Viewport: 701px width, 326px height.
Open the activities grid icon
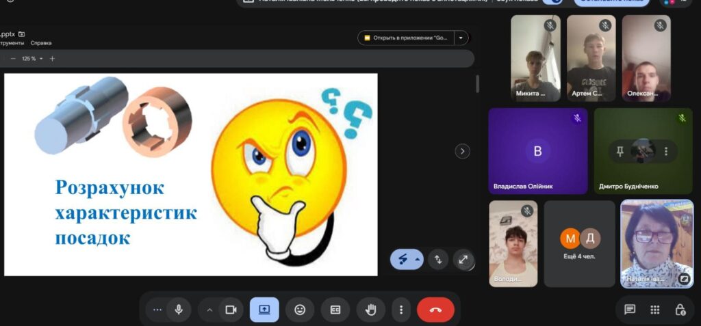655,310
